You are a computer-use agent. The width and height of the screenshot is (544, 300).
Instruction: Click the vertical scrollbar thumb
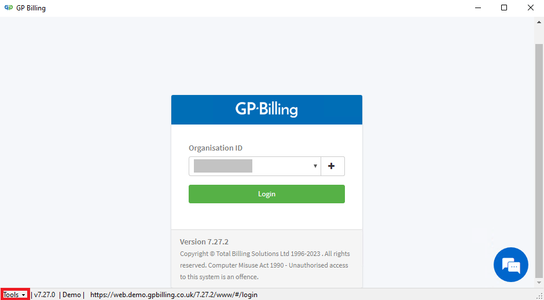tap(539, 161)
